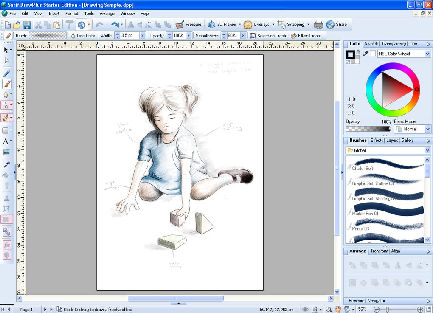Viewport: 433px width, 313px height.
Task: Click the Line Color button
Action: pyautogui.click(x=83, y=36)
